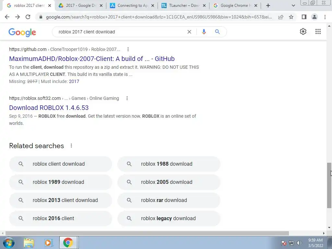The height and width of the screenshot is (249, 332).
Task: Open Google quick settings gear
Action: [x=303, y=31]
